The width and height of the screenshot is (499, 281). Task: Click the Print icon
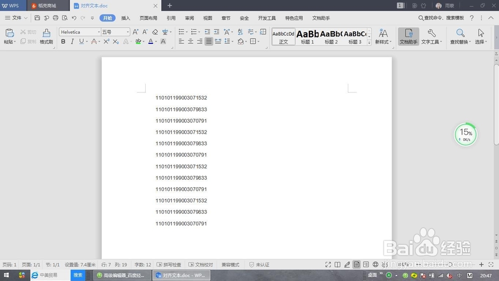pos(56,18)
